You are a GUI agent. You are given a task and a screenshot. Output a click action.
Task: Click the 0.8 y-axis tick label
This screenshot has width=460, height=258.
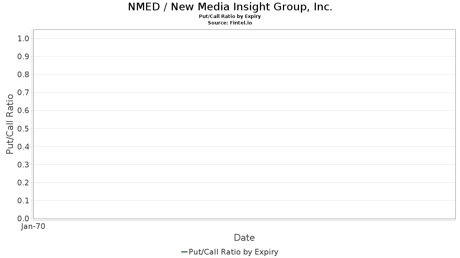(x=23, y=75)
